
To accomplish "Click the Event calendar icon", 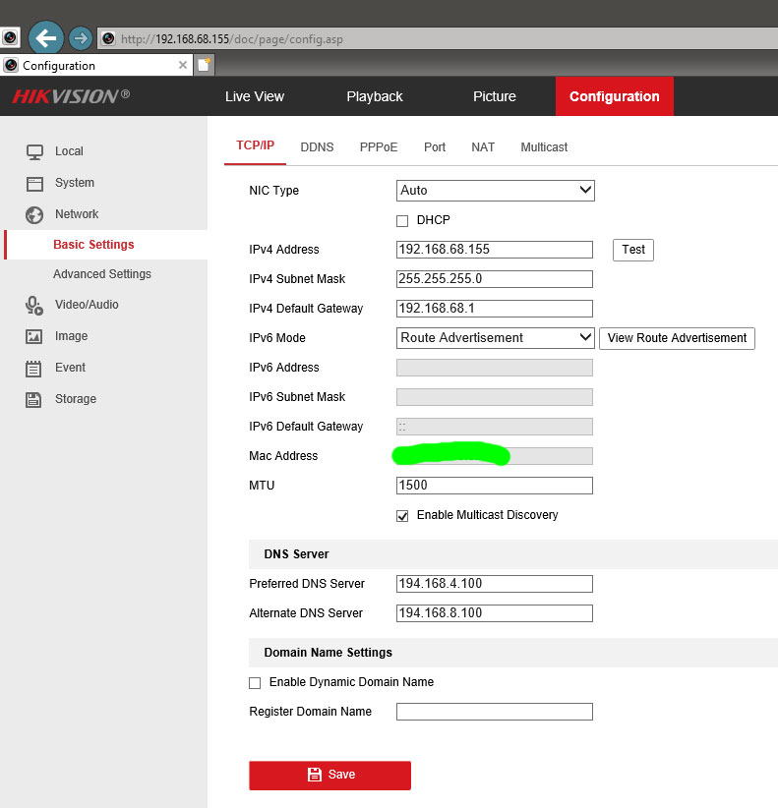I will point(33,369).
